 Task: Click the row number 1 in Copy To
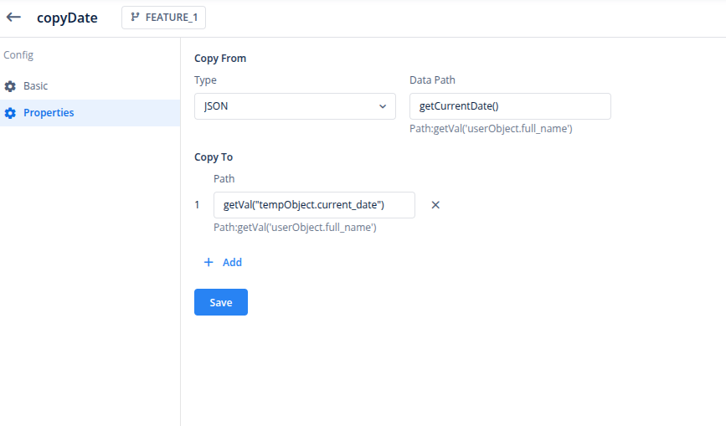[x=198, y=205]
